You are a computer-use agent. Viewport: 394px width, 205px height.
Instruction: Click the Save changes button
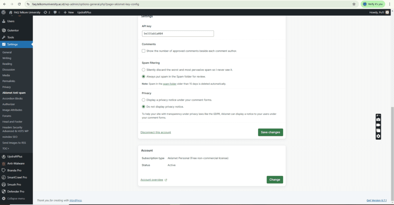click(x=270, y=132)
